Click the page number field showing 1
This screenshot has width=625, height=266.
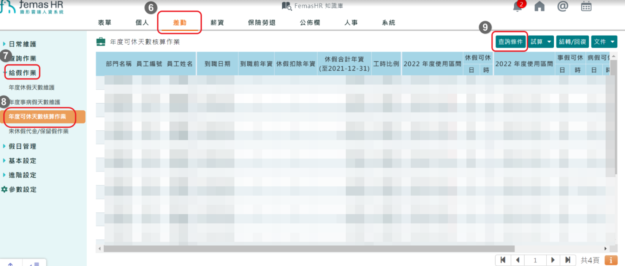tap(535, 260)
